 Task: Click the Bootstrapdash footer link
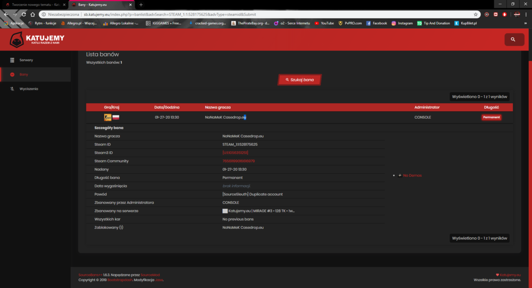click(x=120, y=280)
